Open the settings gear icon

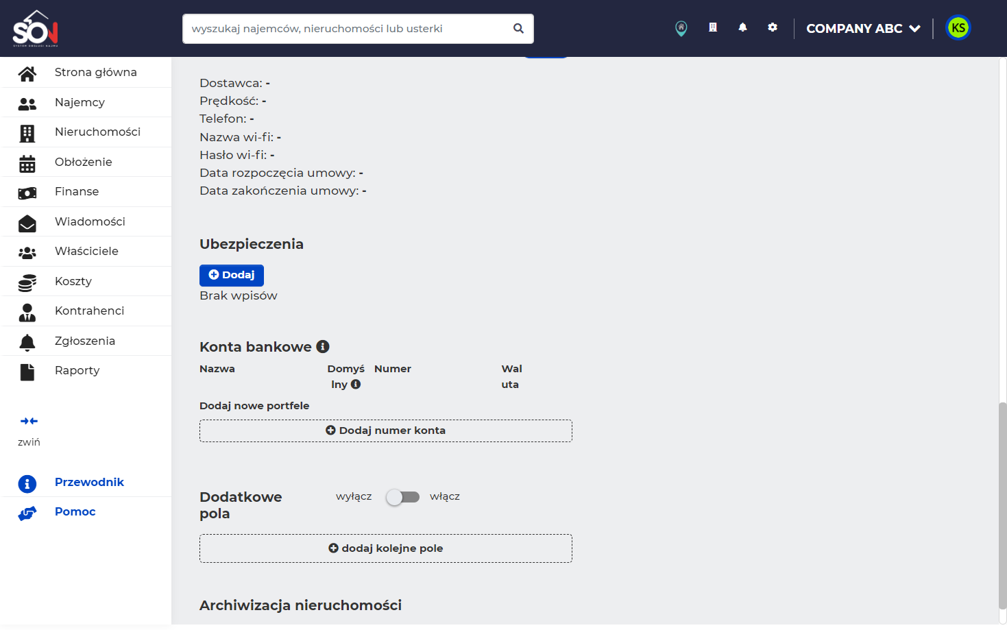773,27
